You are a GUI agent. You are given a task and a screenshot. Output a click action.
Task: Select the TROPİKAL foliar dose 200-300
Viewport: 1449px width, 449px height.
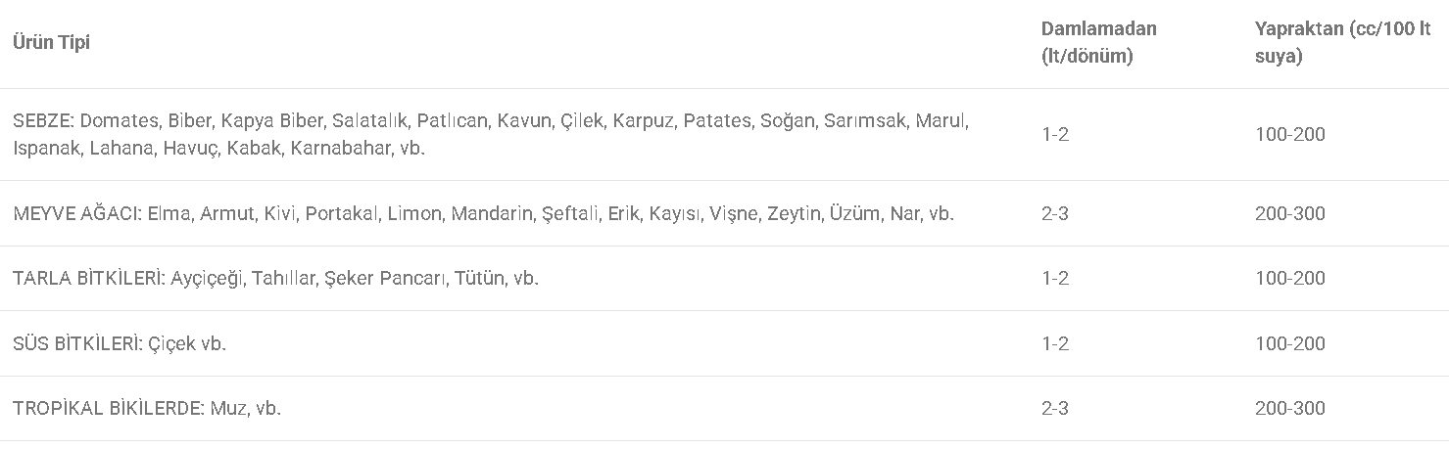point(1289,408)
